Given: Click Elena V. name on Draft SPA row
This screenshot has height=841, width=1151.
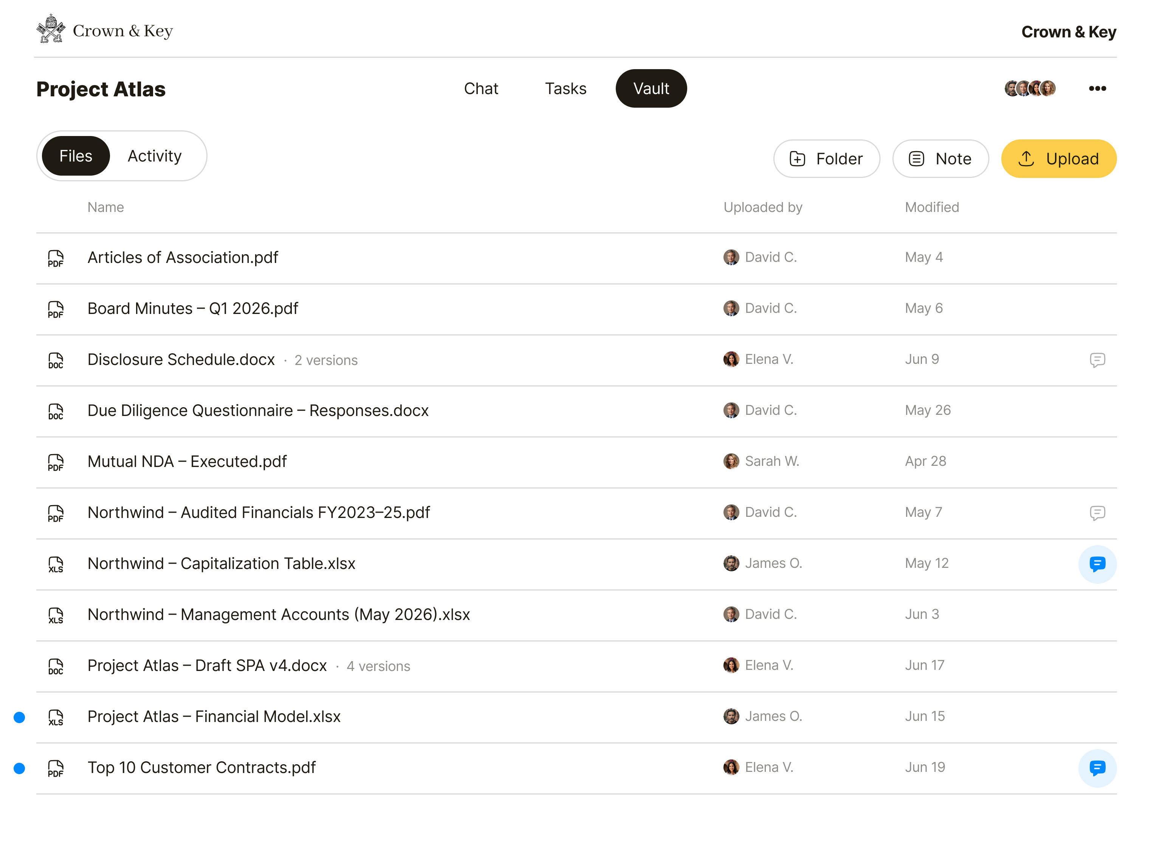Looking at the screenshot, I should [x=769, y=665].
